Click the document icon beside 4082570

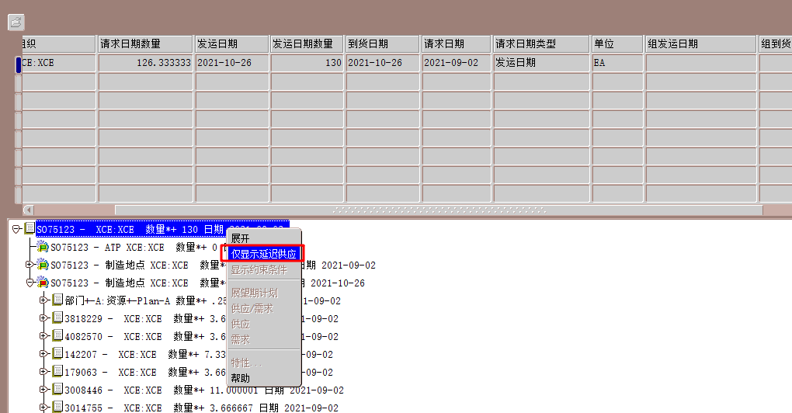click(58, 335)
